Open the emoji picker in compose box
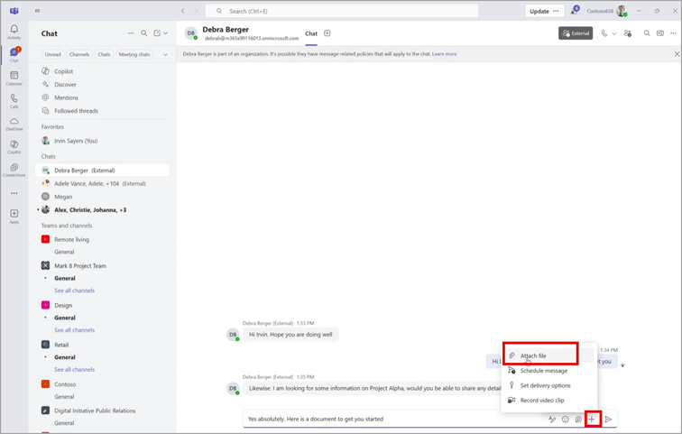Image resolution: width=682 pixels, height=434 pixels. [566, 419]
